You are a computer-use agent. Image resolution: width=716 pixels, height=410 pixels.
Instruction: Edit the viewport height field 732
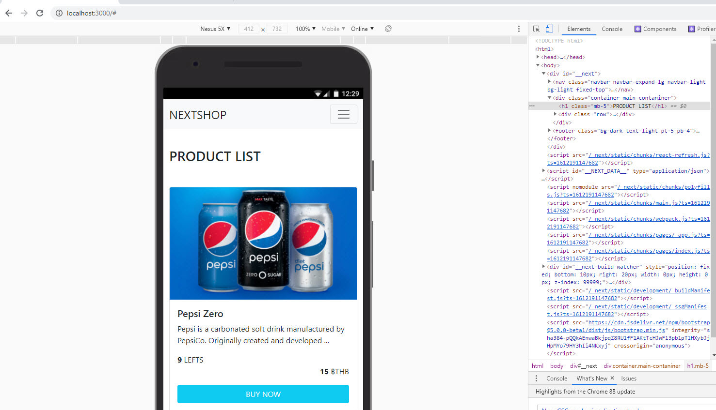tap(277, 29)
